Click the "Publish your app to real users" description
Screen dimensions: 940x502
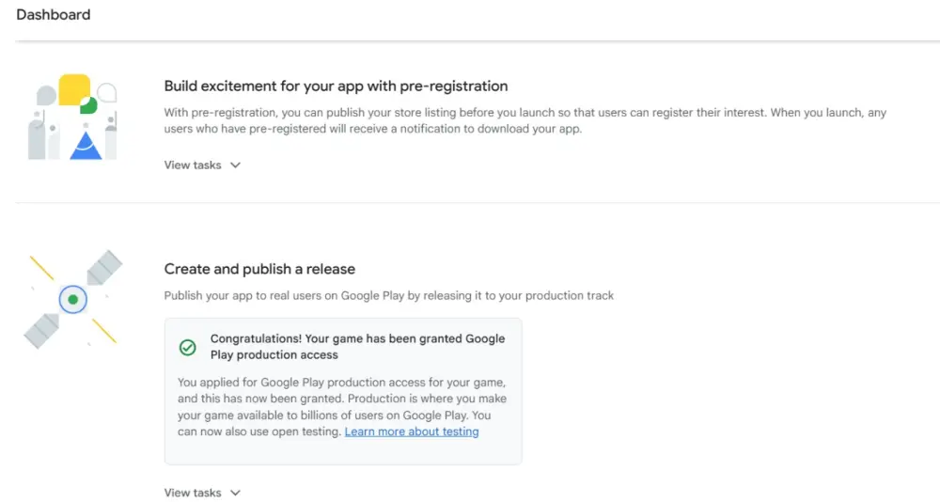[x=388, y=295]
